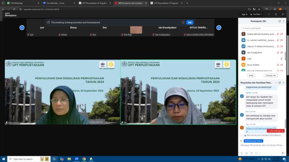This screenshot has height=162, width=289.
Task: Open the YouTube livestream dropdown
Action: coord(257,14)
